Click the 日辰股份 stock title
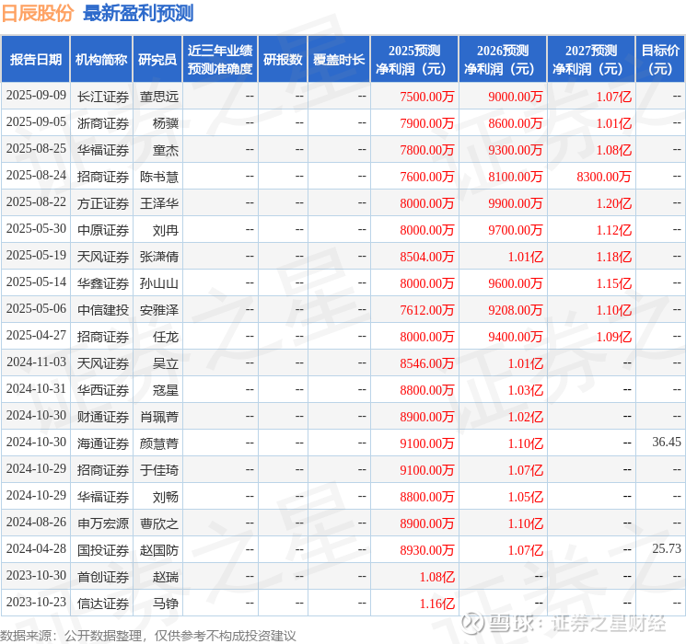686x644 pixels. (38, 14)
